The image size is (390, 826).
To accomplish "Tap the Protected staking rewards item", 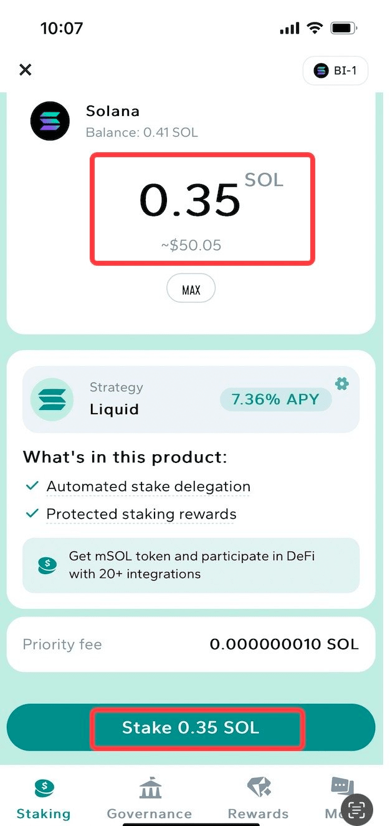I will click(x=141, y=514).
